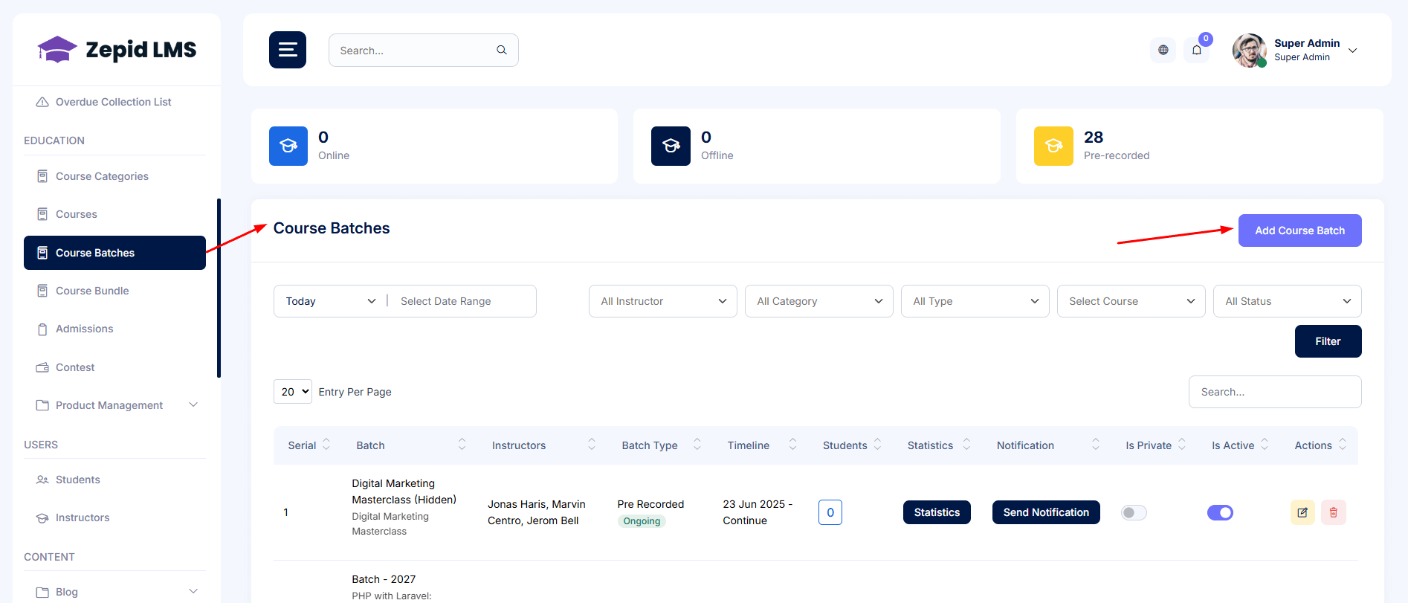Viewport: 1408px width, 603px height.
Task: Go to Courses in sidebar
Action: [x=114, y=214]
